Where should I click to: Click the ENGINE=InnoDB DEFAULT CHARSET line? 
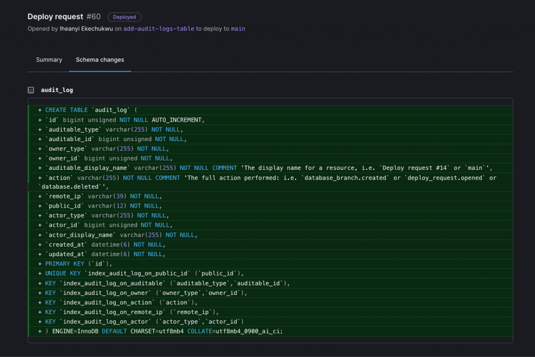(270, 331)
